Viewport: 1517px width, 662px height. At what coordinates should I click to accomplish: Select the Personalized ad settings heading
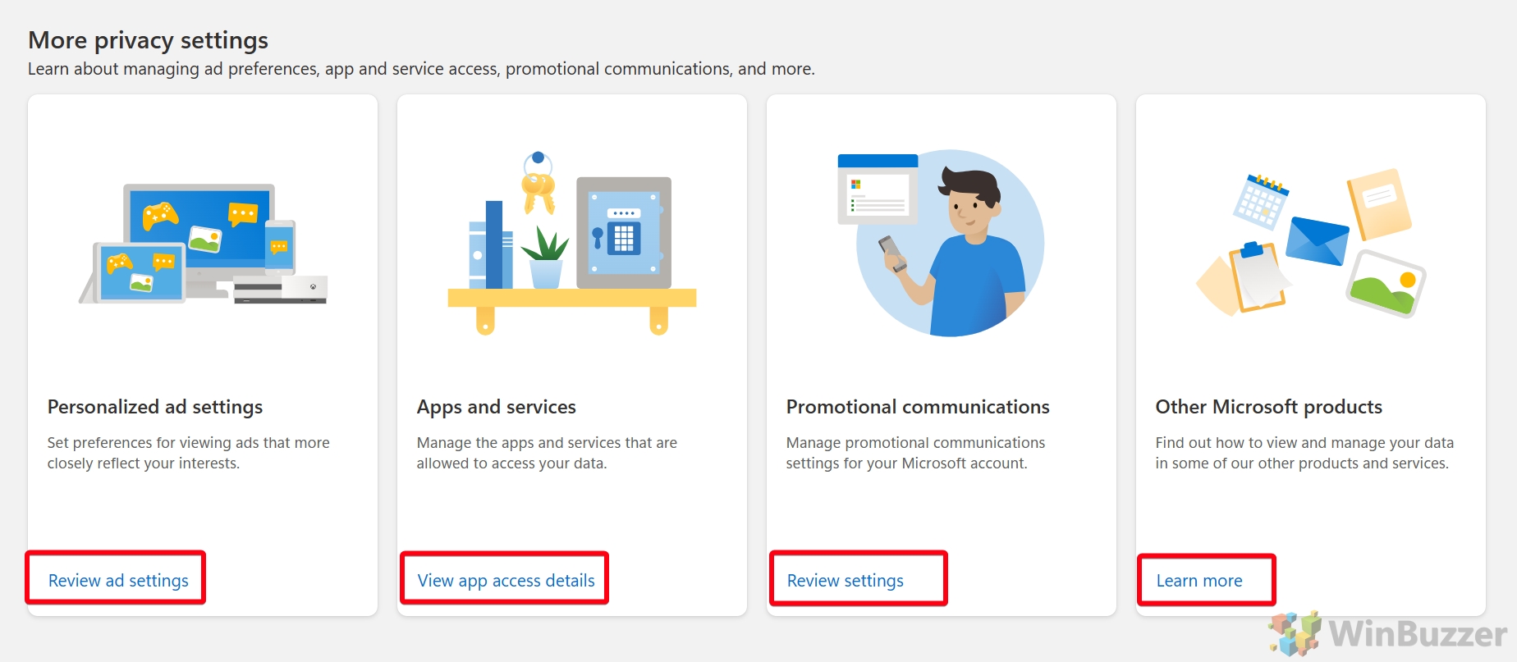pos(155,407)
